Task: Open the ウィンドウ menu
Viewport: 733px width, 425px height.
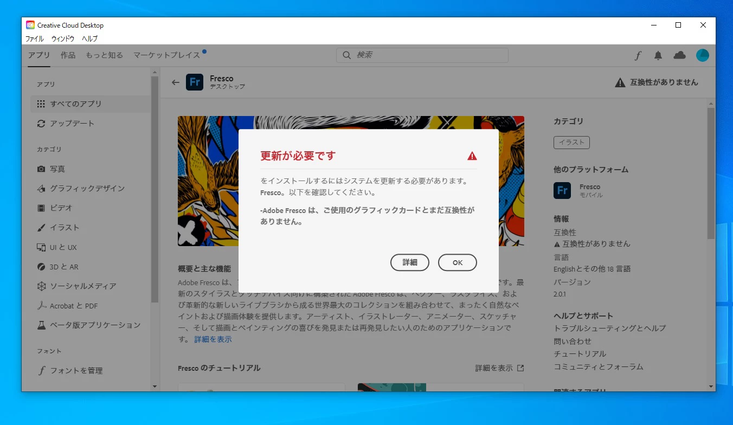Action: (63, 38)
